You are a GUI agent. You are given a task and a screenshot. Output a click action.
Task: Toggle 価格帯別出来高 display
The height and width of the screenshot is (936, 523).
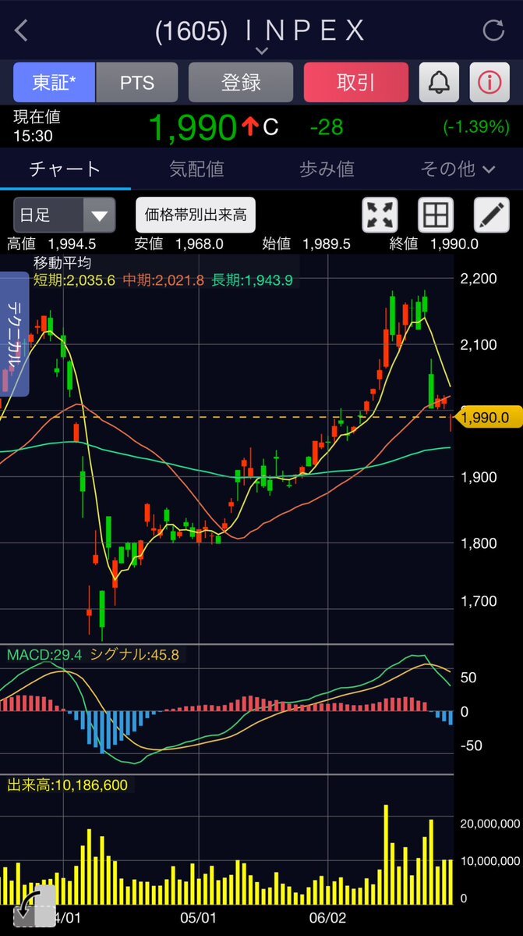click(x=196, y=215)
